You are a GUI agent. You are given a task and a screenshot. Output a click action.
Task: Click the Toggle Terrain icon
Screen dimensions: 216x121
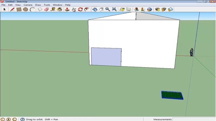pos(129,9)
